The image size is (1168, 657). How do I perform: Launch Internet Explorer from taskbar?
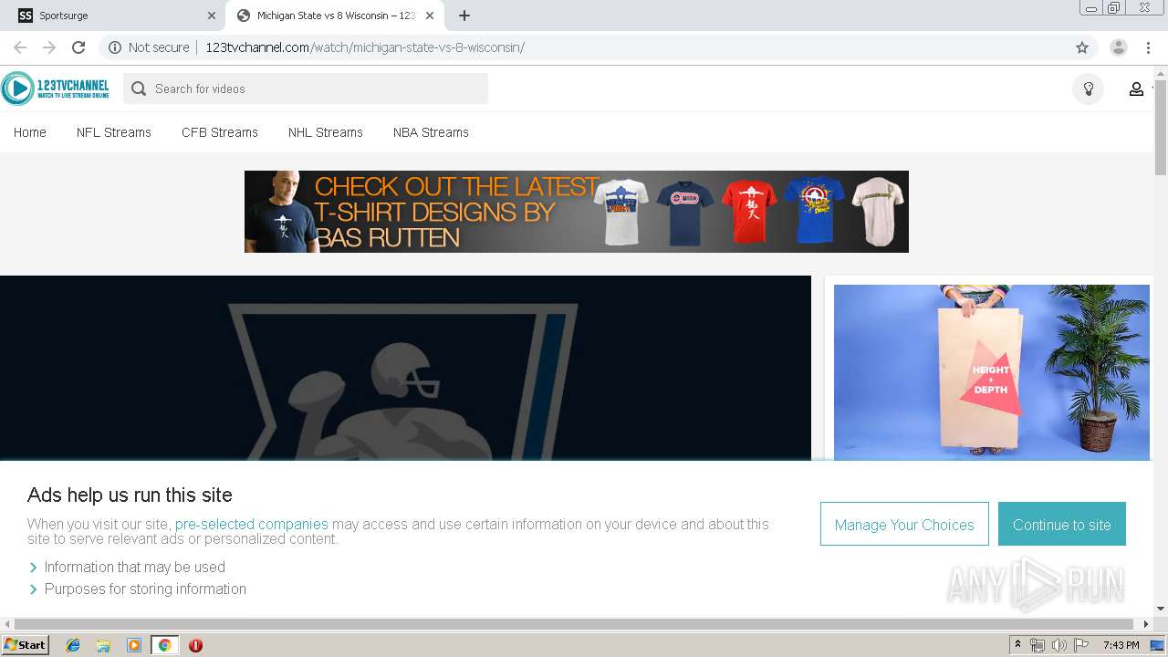point(73,645)
